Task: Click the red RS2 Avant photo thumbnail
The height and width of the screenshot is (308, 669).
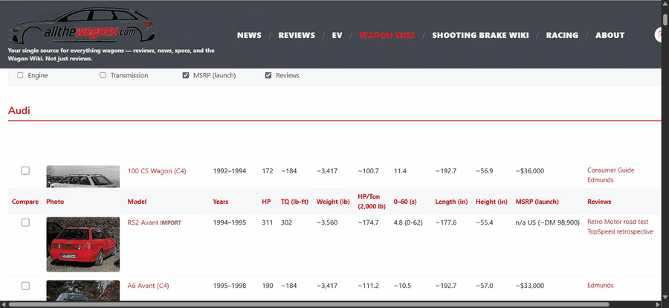Action: click(83, 244)
